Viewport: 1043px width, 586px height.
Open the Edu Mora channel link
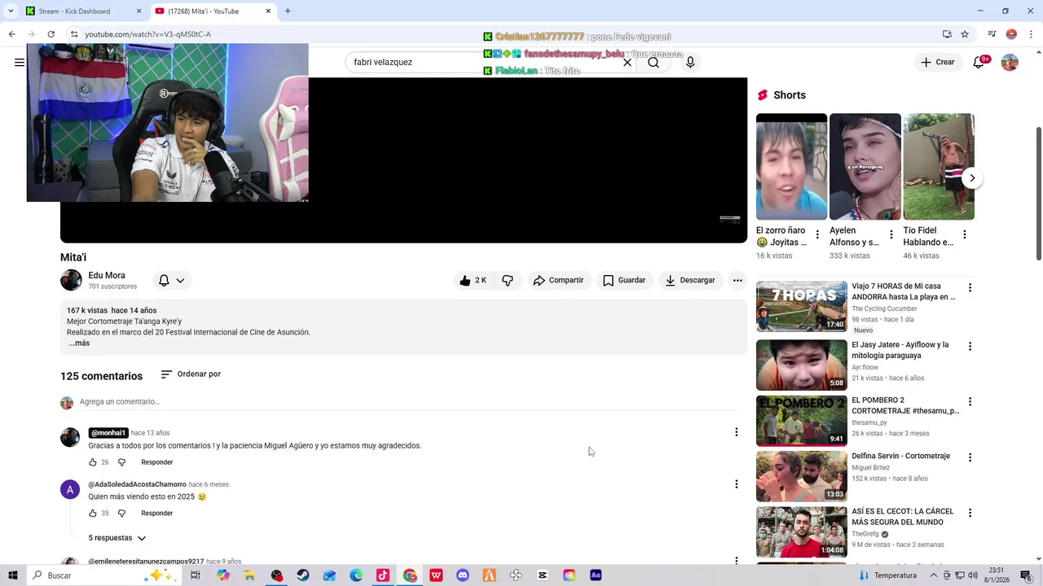[x=107, y=275]
